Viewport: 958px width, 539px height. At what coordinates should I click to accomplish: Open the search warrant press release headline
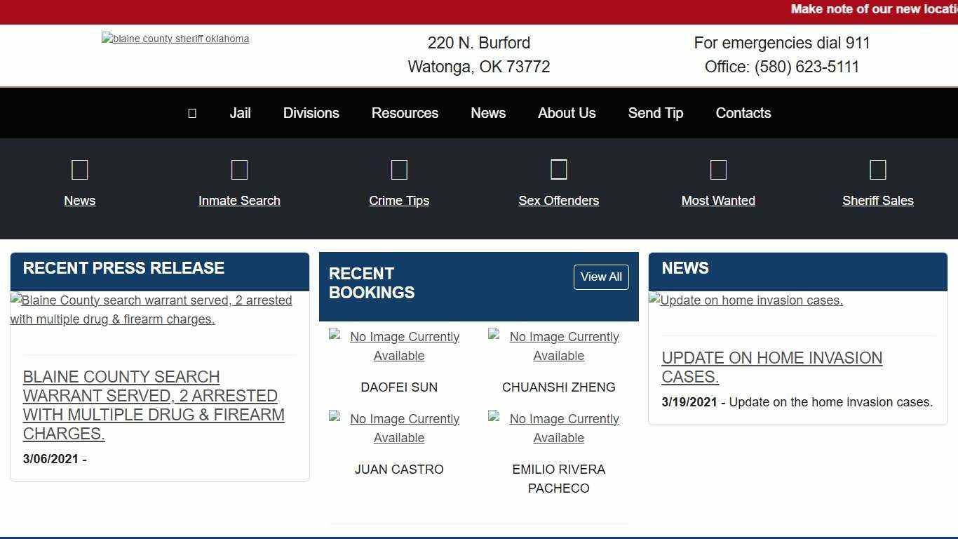154,405
